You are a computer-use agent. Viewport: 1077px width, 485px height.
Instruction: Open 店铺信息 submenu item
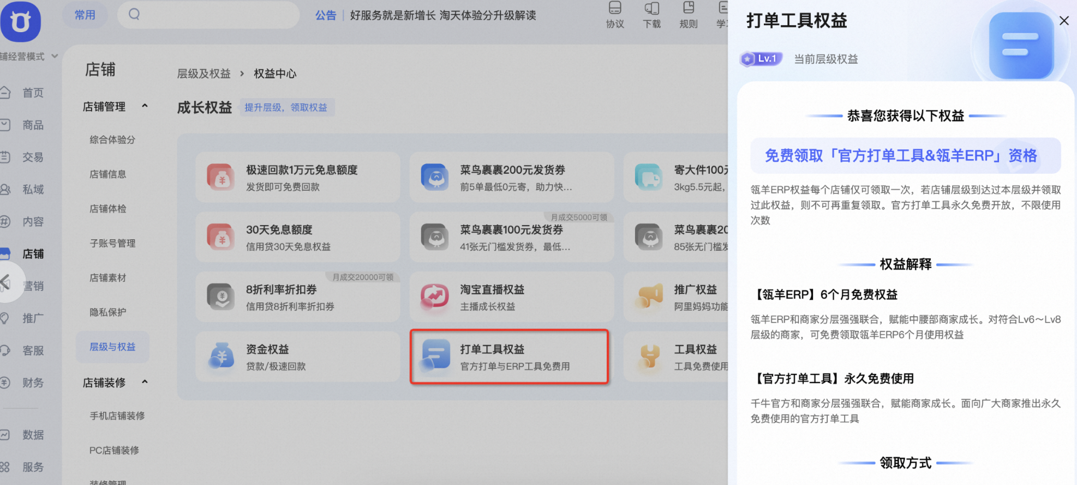click(108, 174)
